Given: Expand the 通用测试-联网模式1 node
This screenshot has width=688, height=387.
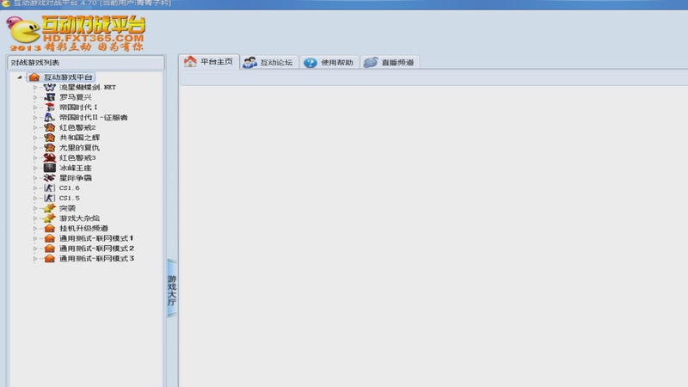Looking at the screenshot, I should [x=35, y=238].
